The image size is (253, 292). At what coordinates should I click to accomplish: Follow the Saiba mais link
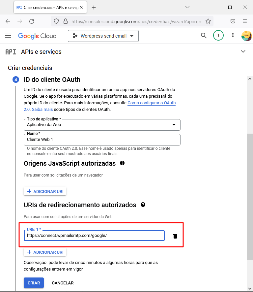click(x=42, y=110)
